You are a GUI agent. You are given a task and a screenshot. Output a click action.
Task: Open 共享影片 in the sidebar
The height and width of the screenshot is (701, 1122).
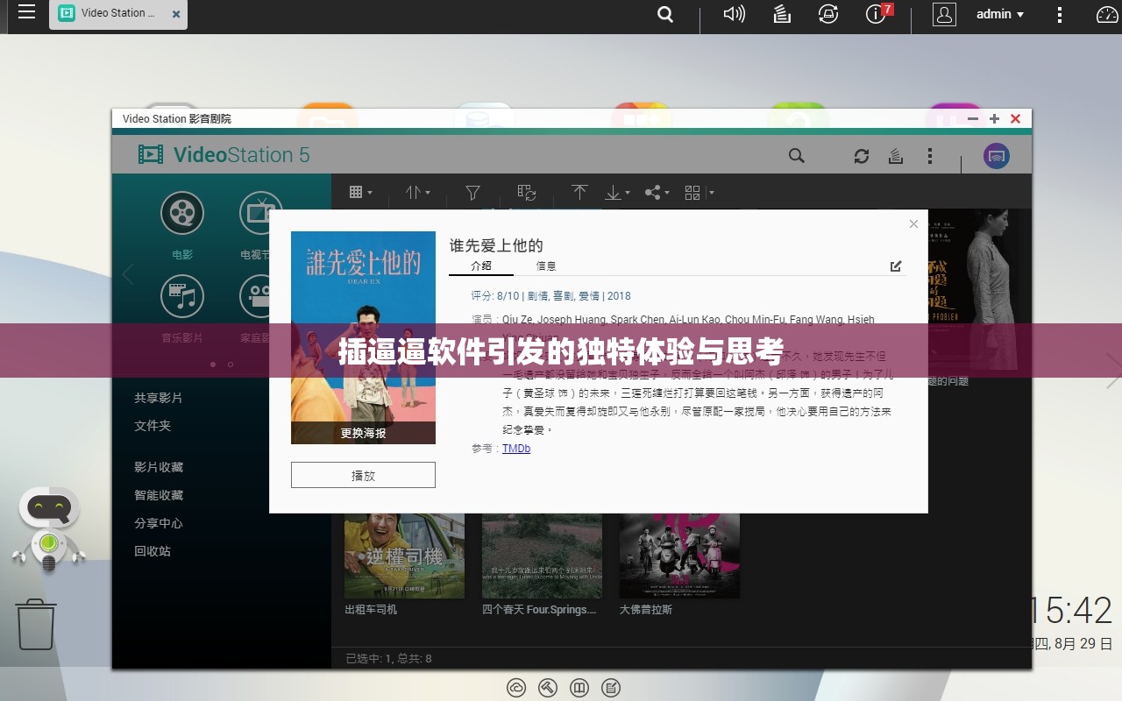[x=159, y=398]
